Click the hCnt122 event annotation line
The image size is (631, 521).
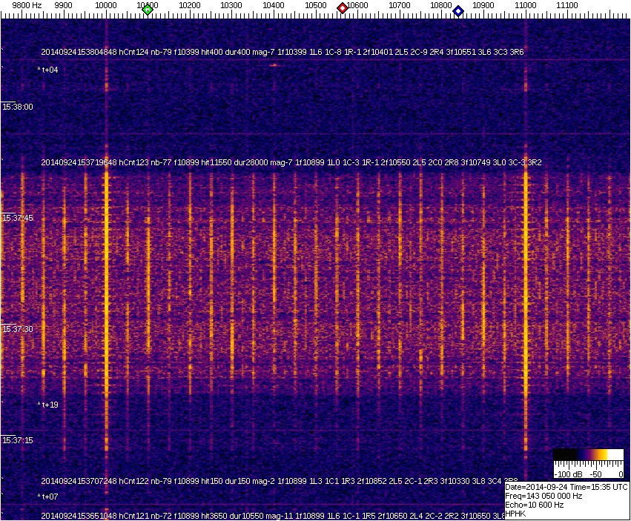282,481
